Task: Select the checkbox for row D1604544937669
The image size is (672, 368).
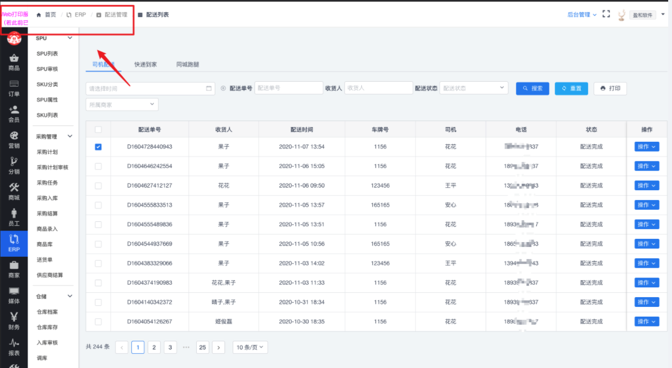Action: pyautogui.click(x=98, y=244)
